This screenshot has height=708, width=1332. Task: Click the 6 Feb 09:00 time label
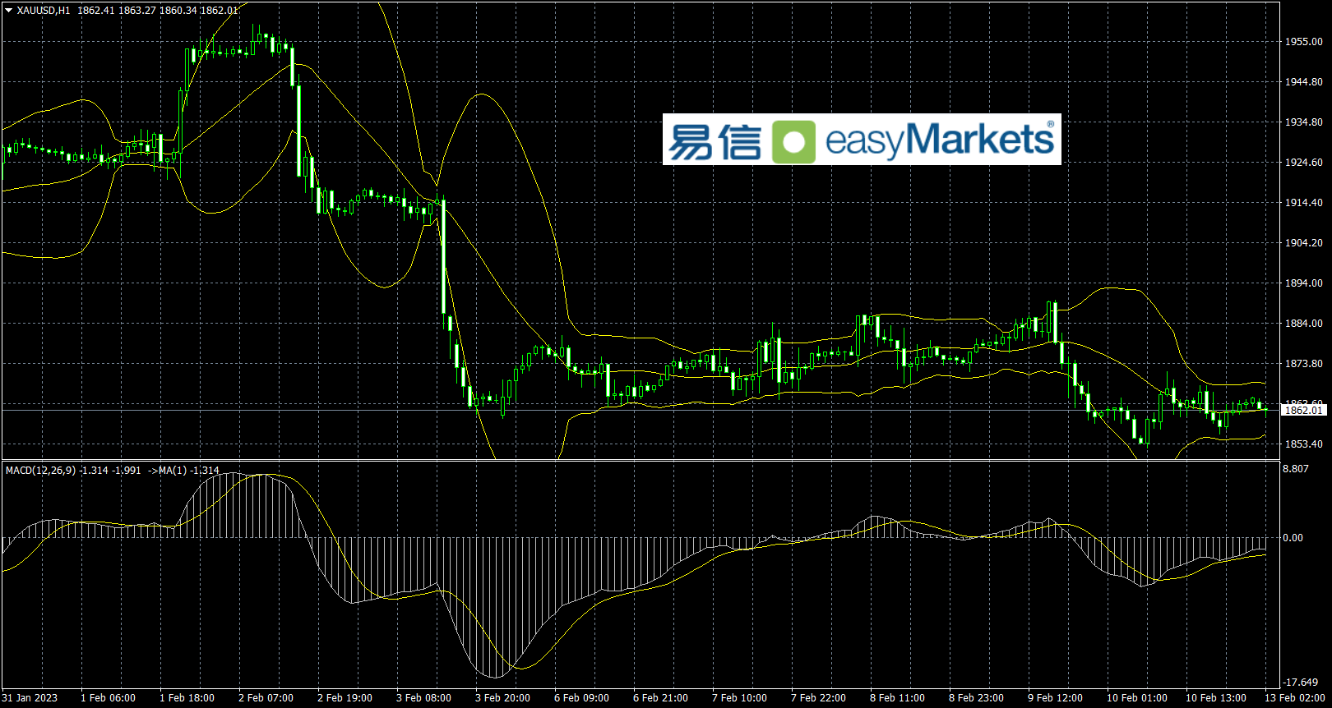tap(581, 698)
